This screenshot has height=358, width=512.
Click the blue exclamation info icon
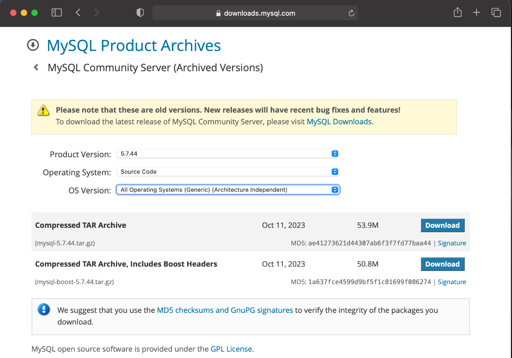[x=44, y=309]
